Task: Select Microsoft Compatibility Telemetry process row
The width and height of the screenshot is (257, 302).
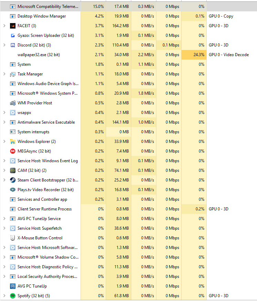Action: click(128, 7)
